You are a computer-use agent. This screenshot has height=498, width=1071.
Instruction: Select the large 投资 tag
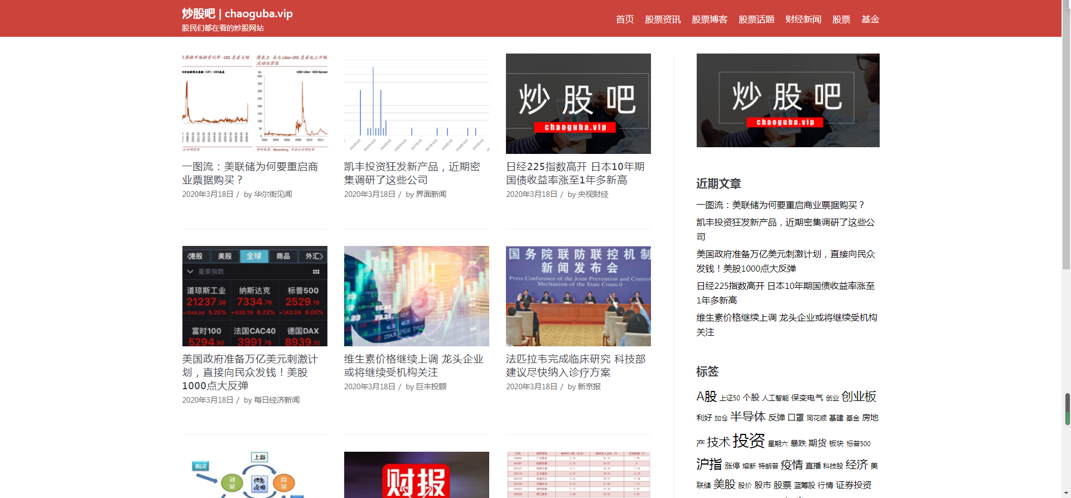pos(749,441)
